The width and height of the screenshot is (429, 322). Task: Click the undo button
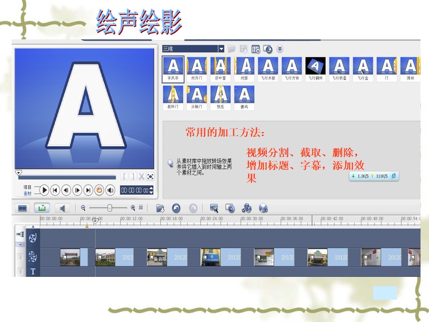(176, 208)
